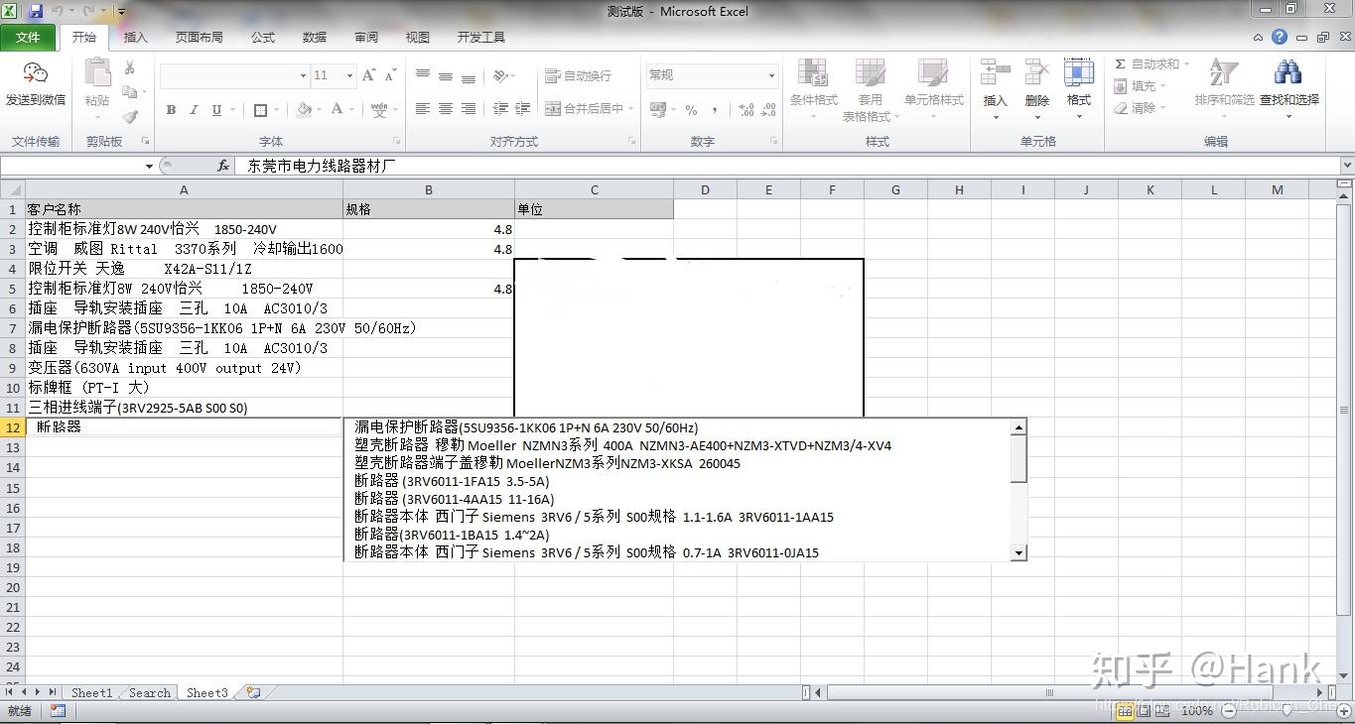Click the cut scissors icon
Viewport: 1355px width, 724px height.
click(x=130, y=67)
